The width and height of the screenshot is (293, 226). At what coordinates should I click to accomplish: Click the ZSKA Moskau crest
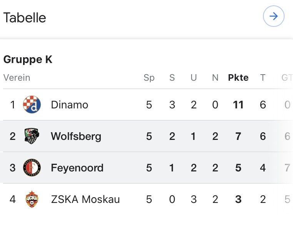coord(32,199)
